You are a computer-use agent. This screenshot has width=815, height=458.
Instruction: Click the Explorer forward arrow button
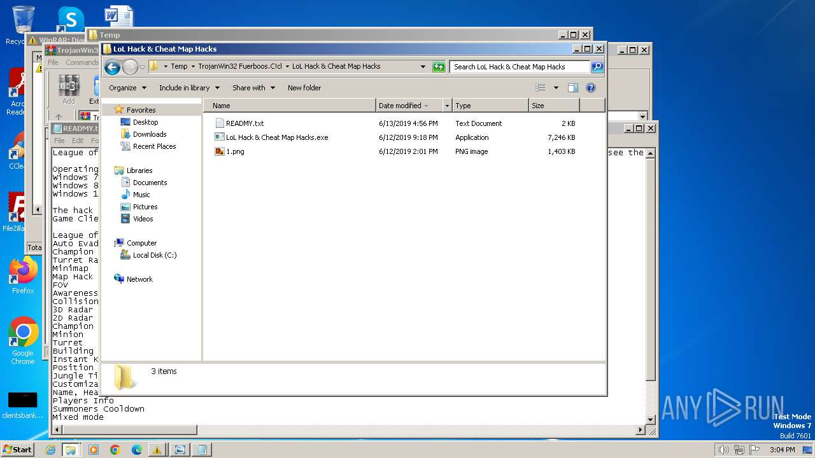(x=130, y=67)
